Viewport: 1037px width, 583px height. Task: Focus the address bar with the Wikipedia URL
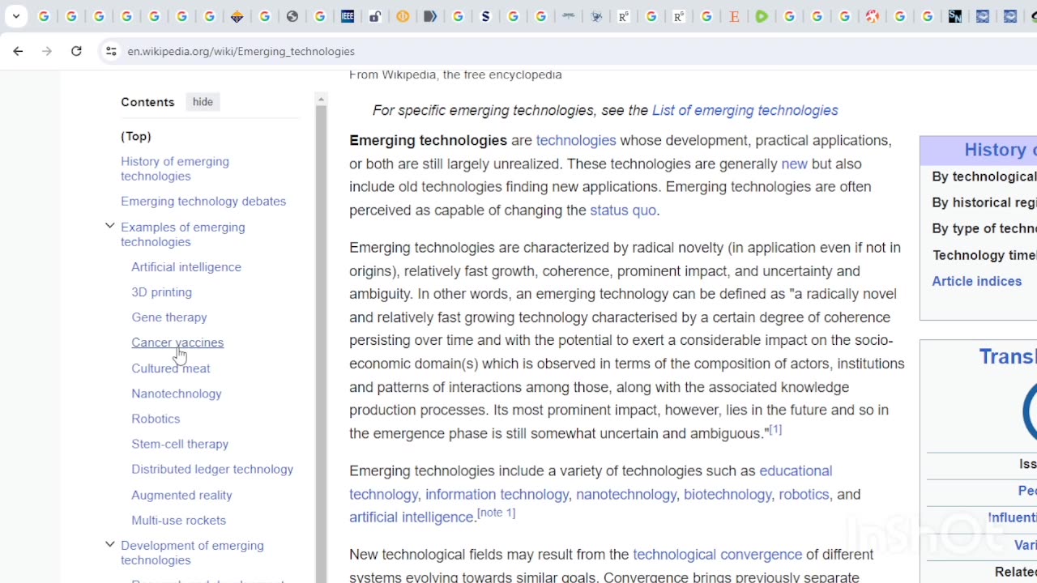(241, 51)
